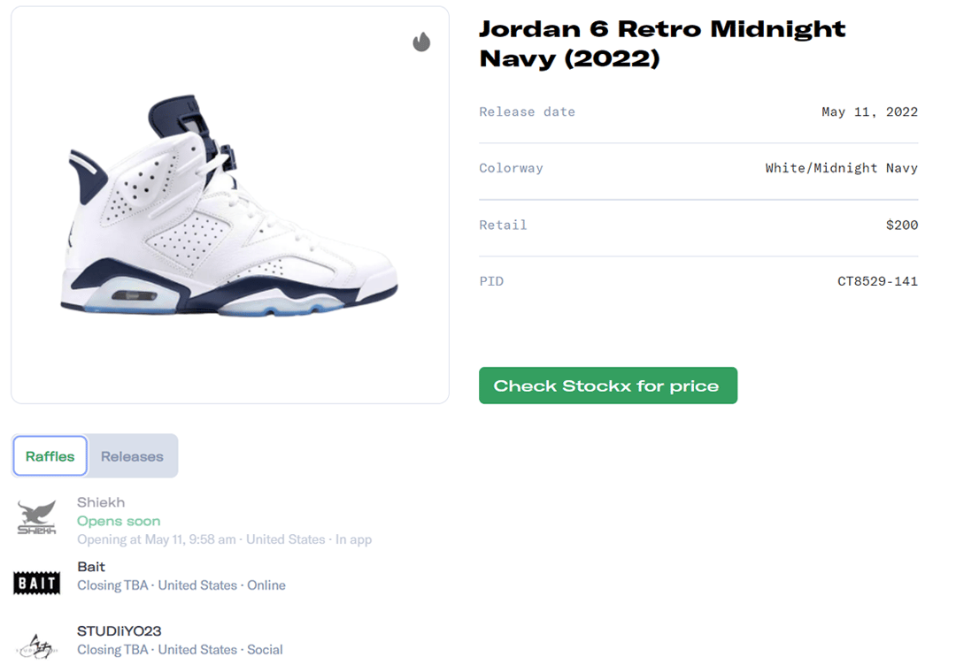Click Shiekh's 'Opening at May 11, 9:58 am' details
This screenshot has height=672, width=956.
click(x=224, y=539)
